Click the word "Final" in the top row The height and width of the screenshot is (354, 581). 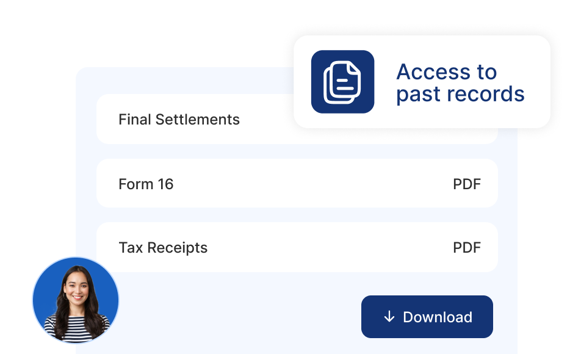[x=135, y=120]
